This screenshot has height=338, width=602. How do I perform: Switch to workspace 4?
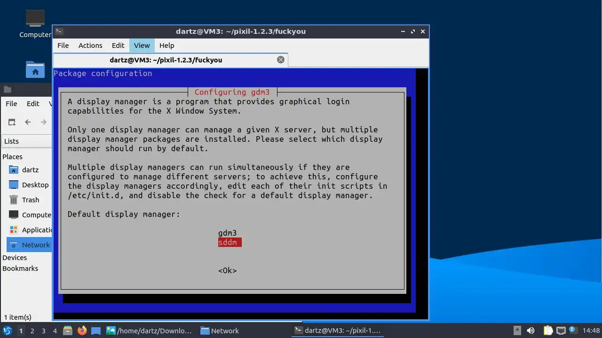point(55,331)
